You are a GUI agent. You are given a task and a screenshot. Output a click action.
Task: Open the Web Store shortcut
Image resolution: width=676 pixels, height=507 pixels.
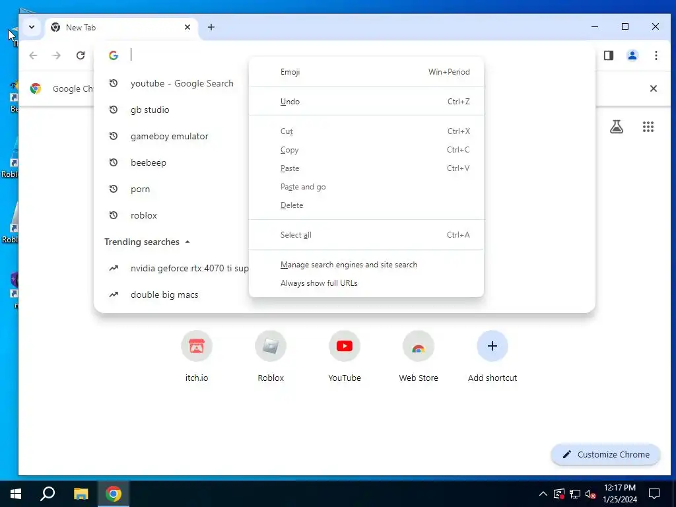(418, 356)
